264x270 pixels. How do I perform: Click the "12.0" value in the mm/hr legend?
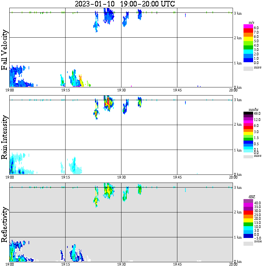pyautogui.click(x=257, y=120)
